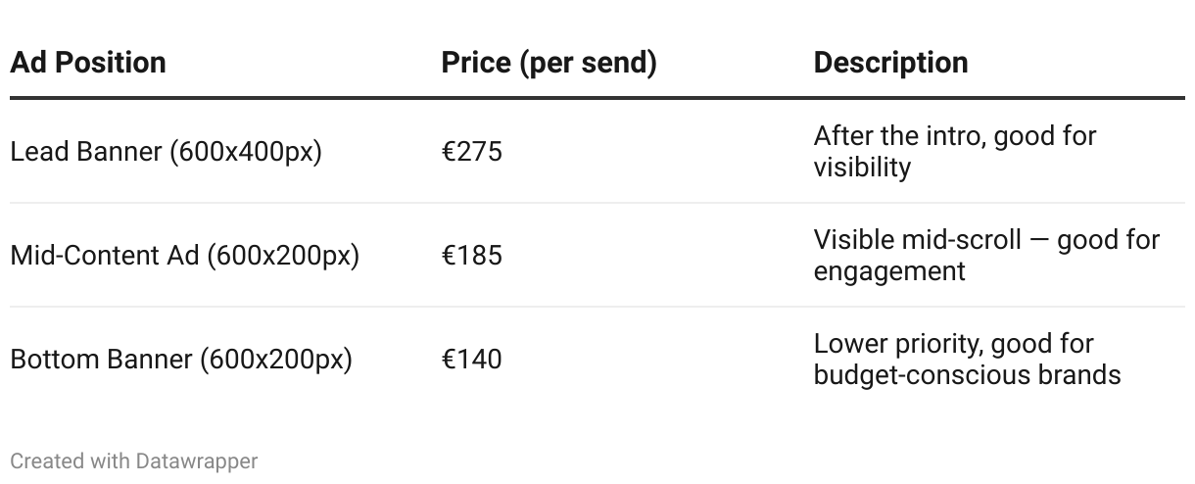
Task: Open the Created with Datawrapper link
Action: tap(133, 460)
